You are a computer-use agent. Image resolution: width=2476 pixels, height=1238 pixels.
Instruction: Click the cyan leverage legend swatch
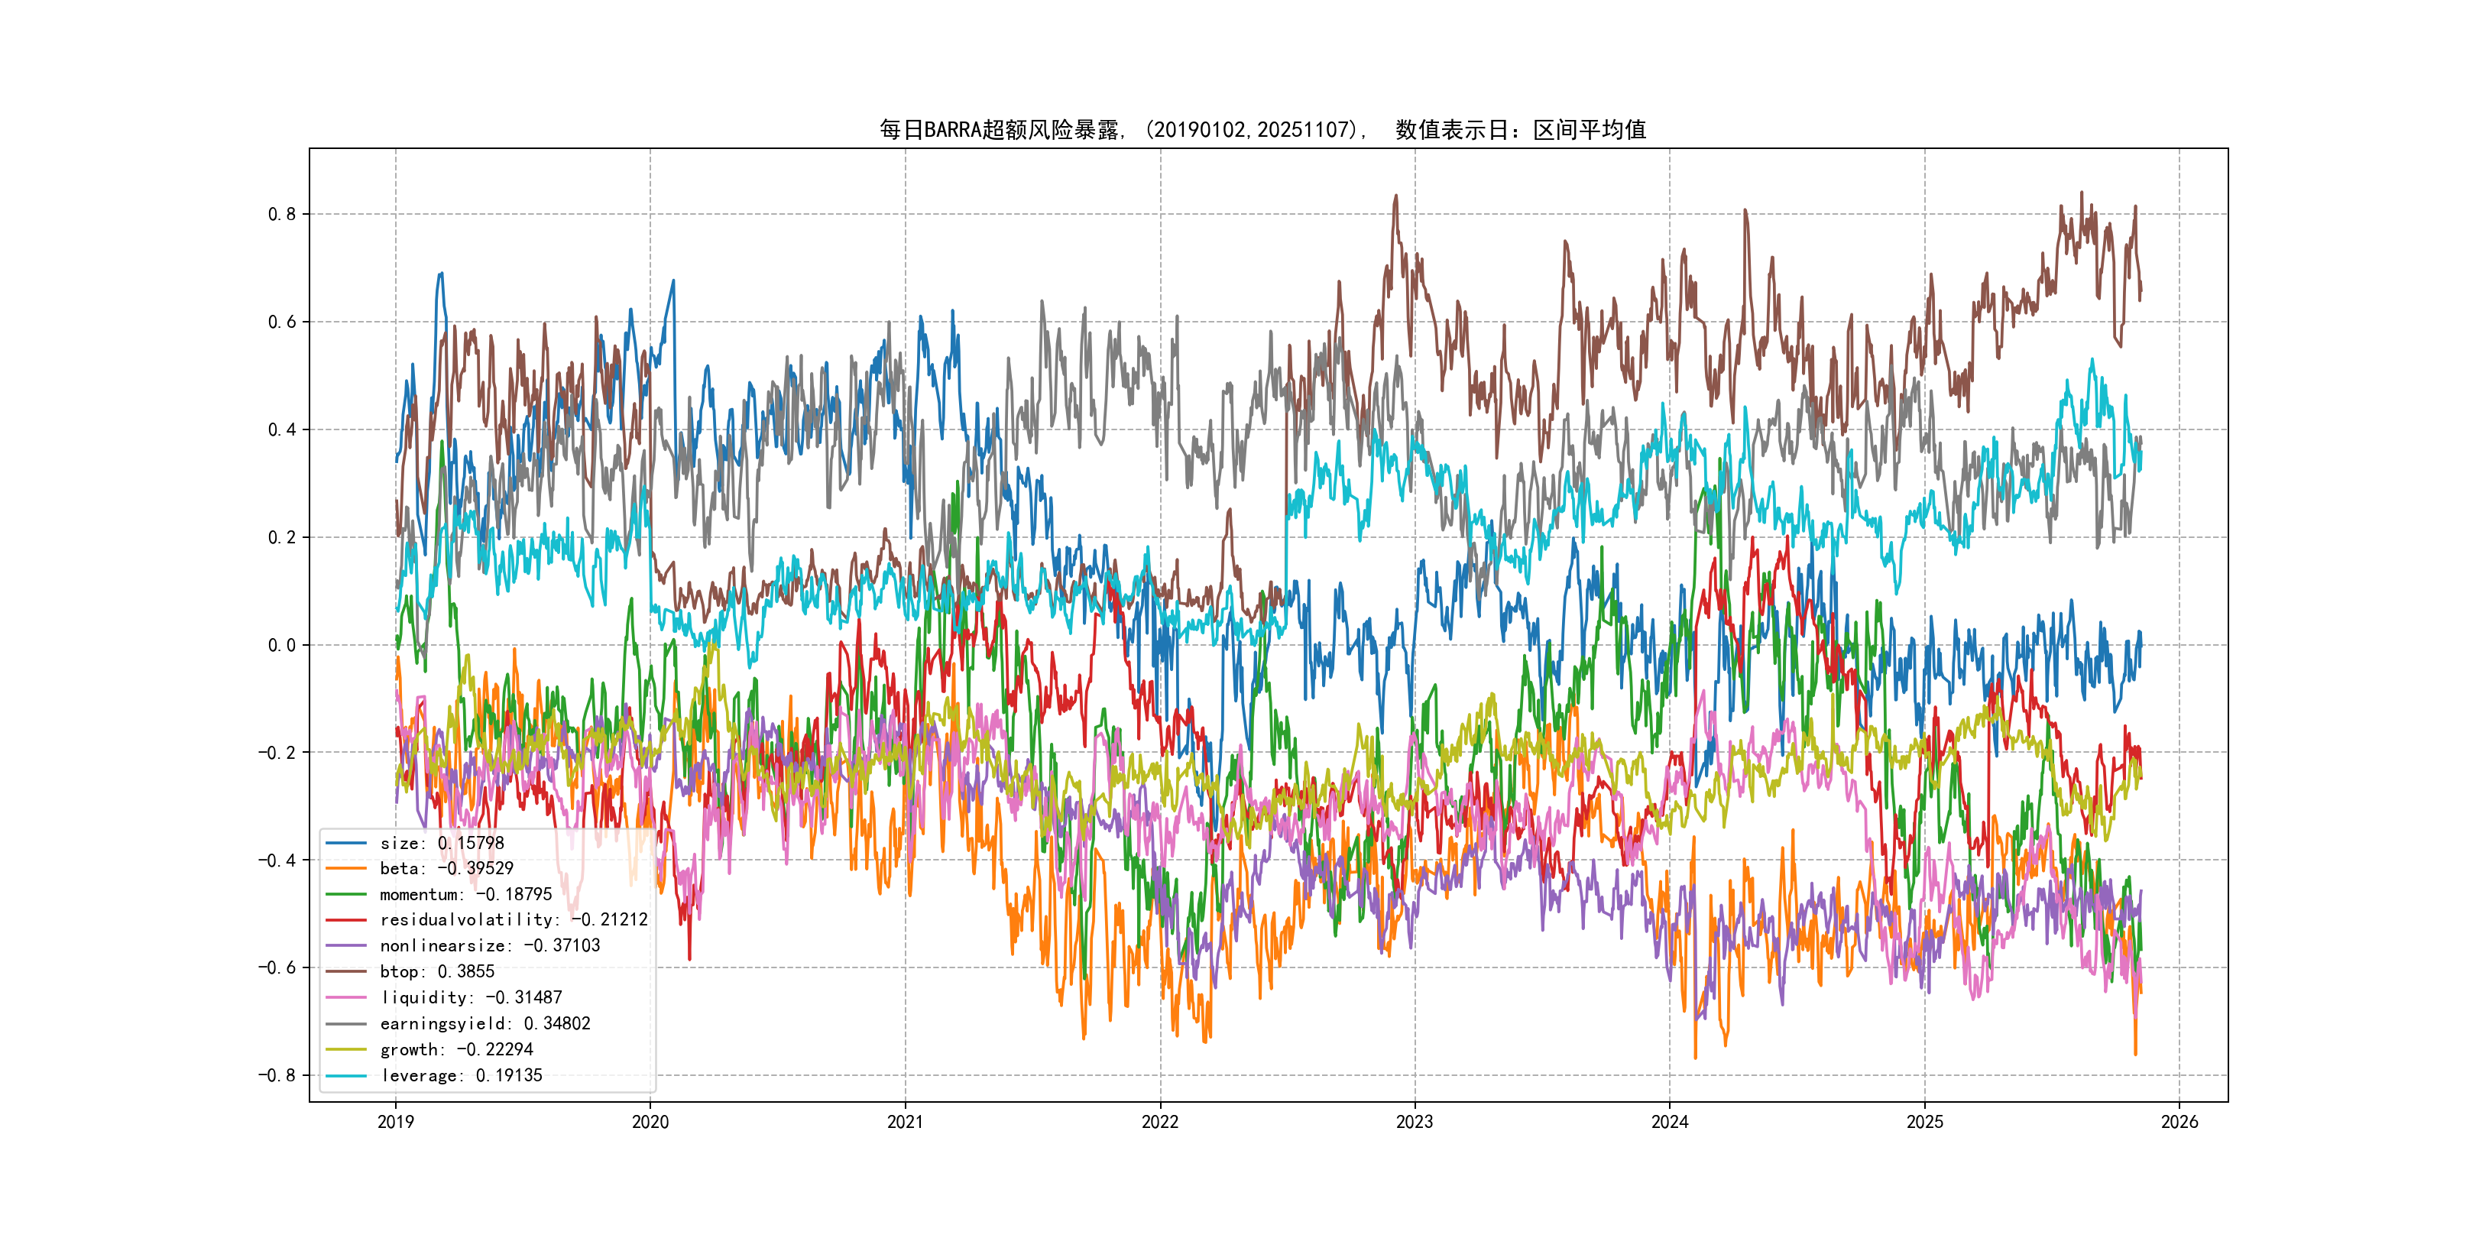pyautogui.click(x=346, y=1075)
